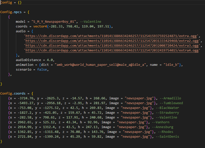Screen dimensions: 205x148
Task: Open the extra4.ogg Discord CDN link
Action: pos(112,50)
